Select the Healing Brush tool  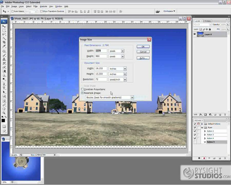point(4,51)
